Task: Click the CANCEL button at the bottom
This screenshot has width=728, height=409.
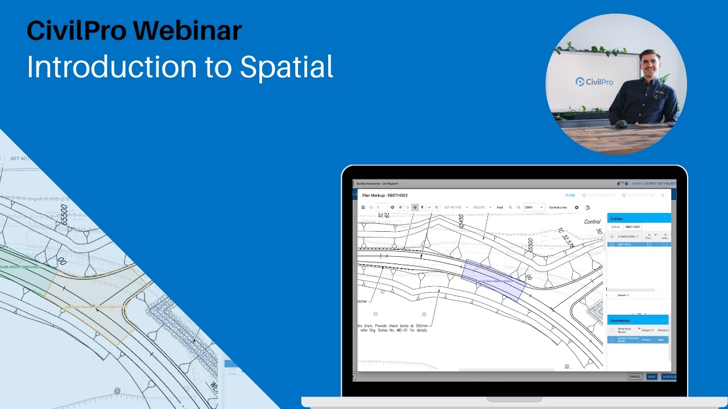Action: click(635, 377)
